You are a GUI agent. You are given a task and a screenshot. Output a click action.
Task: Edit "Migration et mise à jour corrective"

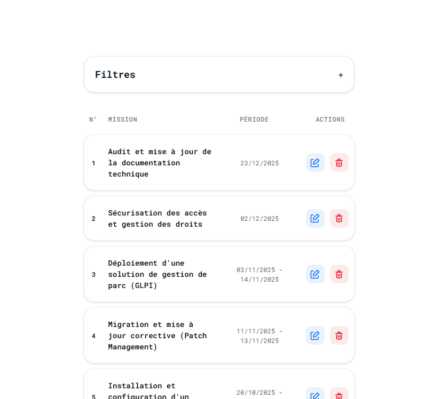(315, 336)
